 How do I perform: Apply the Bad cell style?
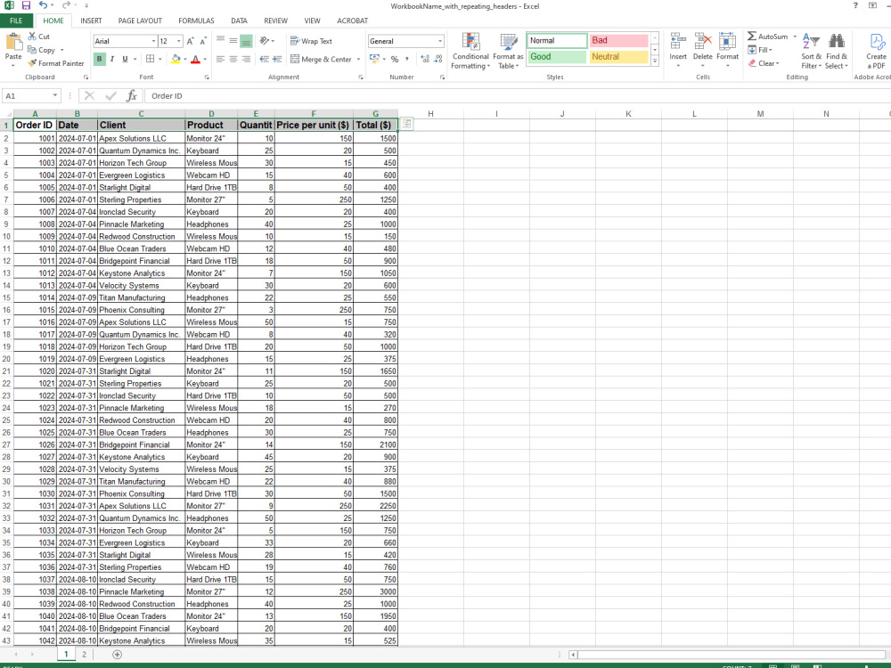pos(619,40)
